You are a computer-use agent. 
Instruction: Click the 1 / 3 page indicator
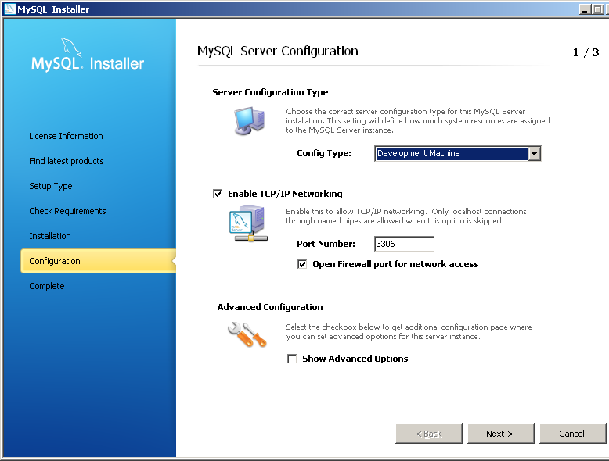pyautogui.click(x=586, y=52)
